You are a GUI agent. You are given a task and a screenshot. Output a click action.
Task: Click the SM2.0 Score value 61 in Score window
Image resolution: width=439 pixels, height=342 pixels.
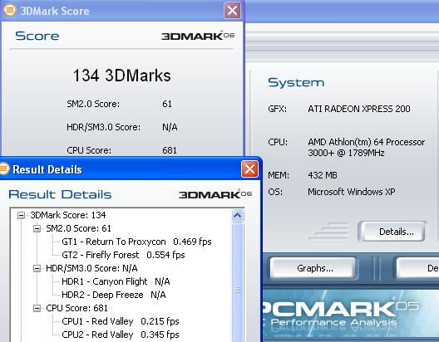pyautogui.click(x=167, y=104)
